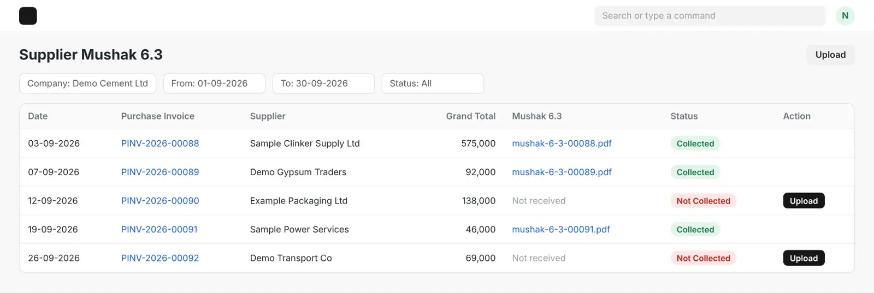Click Not received in the 12-09-2026 row
The image size is (874, 293).
pos(539,201)
